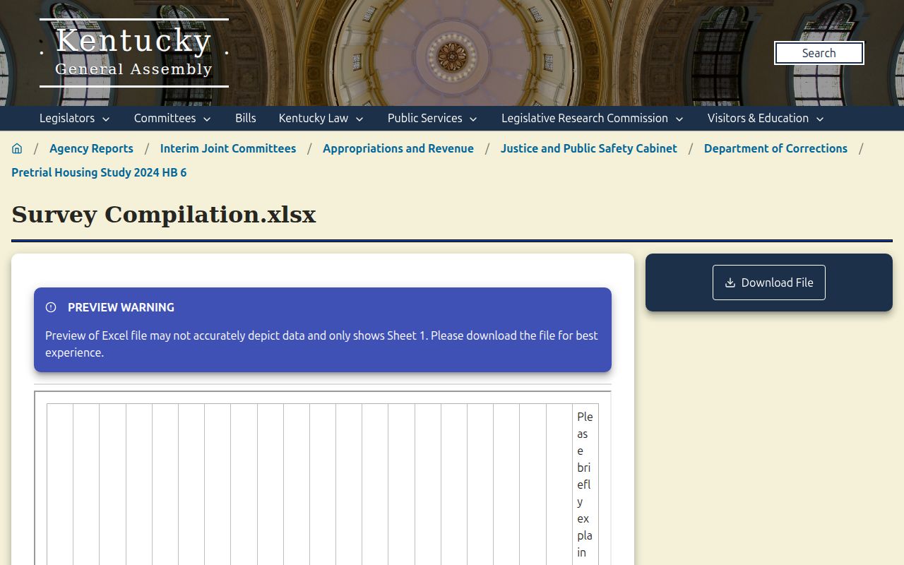This screenshot has height=565, width=904.
Task: Click the PREVIEW WARNING title text
Action: click(x=121, y=307)
